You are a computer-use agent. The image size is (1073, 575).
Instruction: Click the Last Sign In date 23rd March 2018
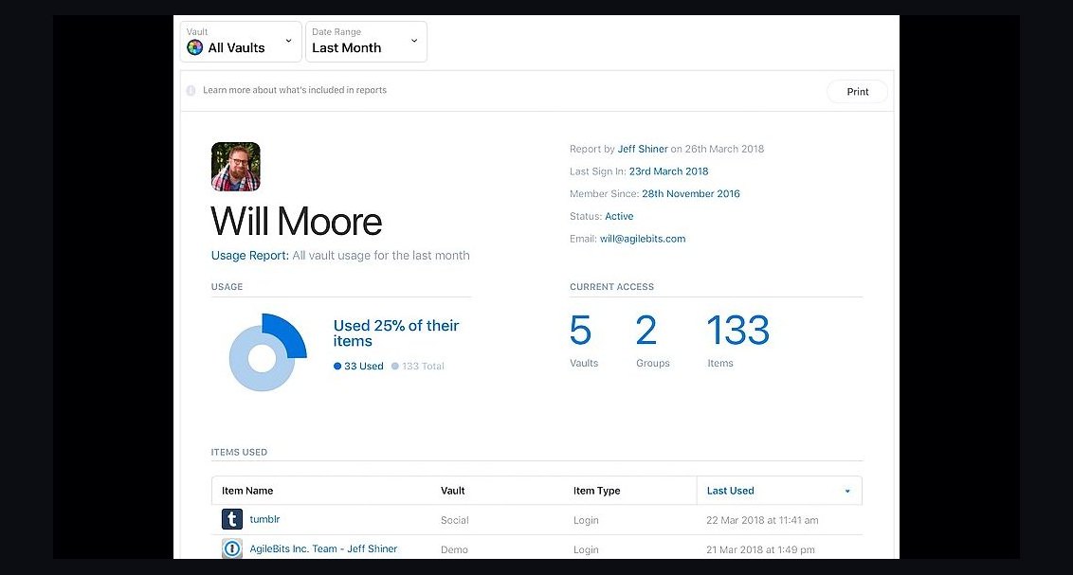point(668,171)
